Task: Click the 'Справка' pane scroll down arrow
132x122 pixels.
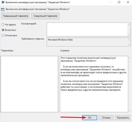Action: (x=130, y=111)
